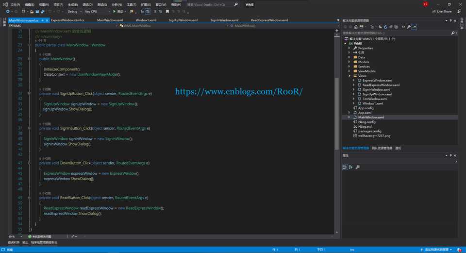Click the no issues found indicator
This screenshot has height=253, width=466.
(40, 236)
